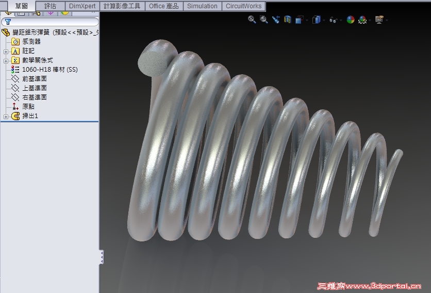
Task: Open the Display Style dropdown arrow
Action: click(324, 20)
